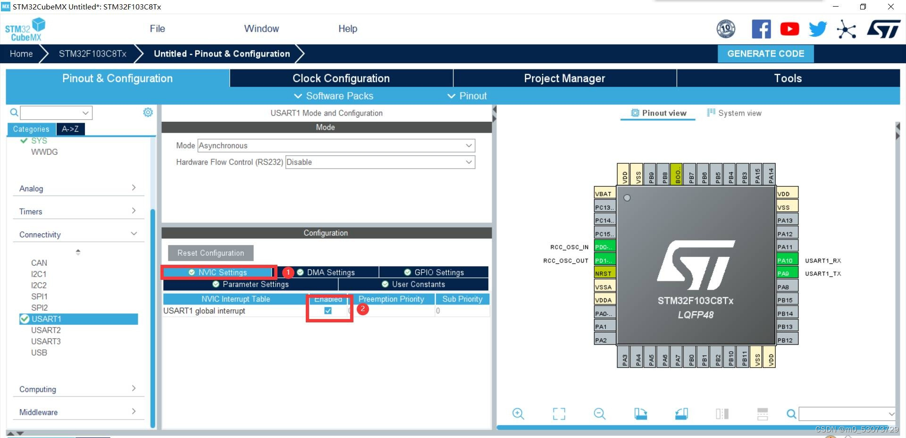Viewport: 906px width, 438px height.
Task: Open the Mode dropdown set to Asynchronous
Action: pyautogui.click(x=336, y=145)
